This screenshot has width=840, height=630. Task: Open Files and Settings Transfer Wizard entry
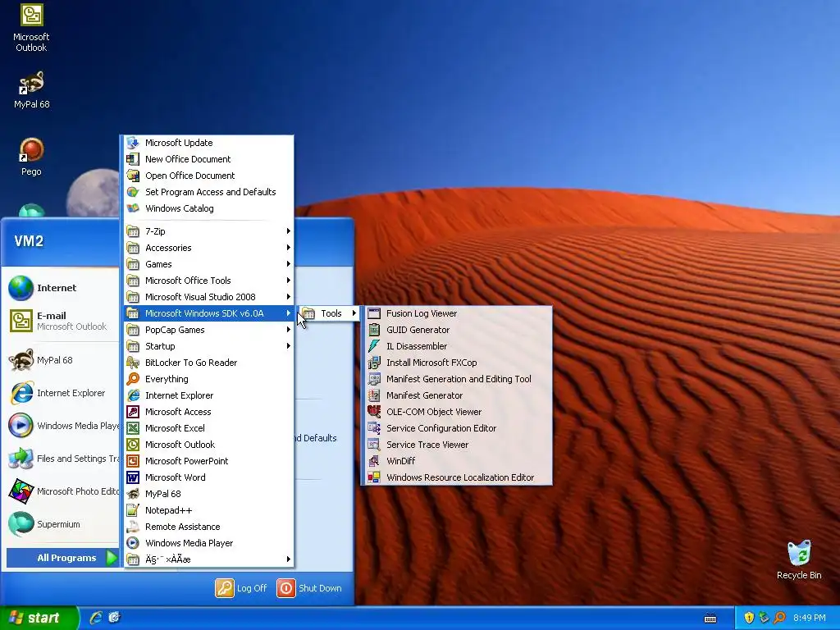(x=62, y=459)
